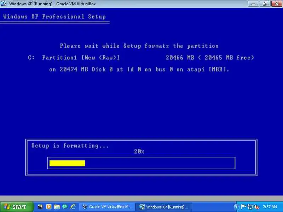Click the muted volume tray icon

point(256,207)
